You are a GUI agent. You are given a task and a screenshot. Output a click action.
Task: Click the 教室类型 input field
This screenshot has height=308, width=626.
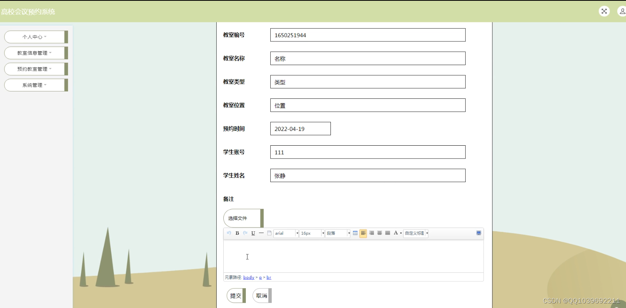(x=368, y=82)
